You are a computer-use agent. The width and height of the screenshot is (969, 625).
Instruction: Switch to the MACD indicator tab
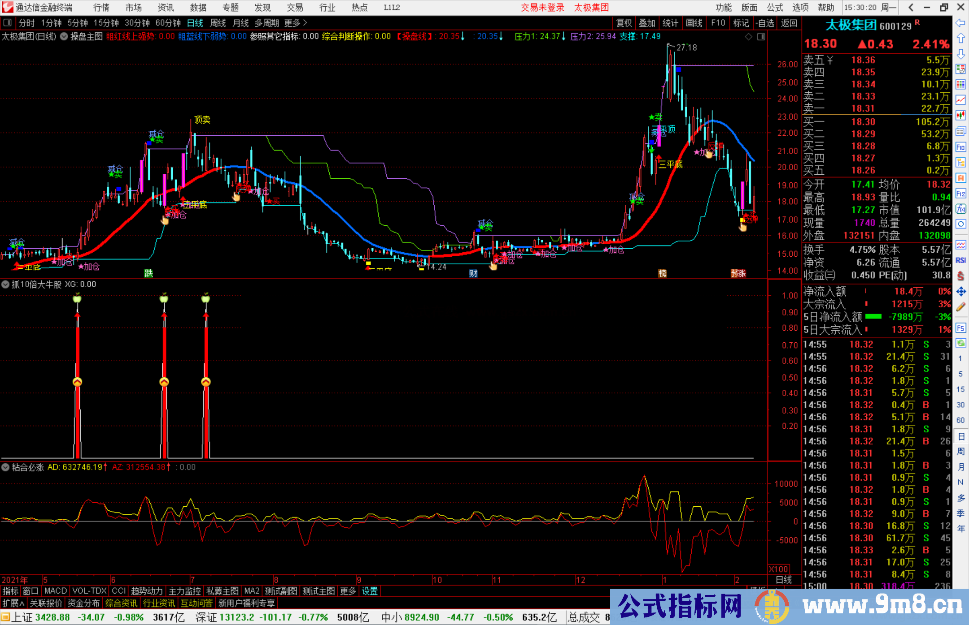tap(56, 591)
